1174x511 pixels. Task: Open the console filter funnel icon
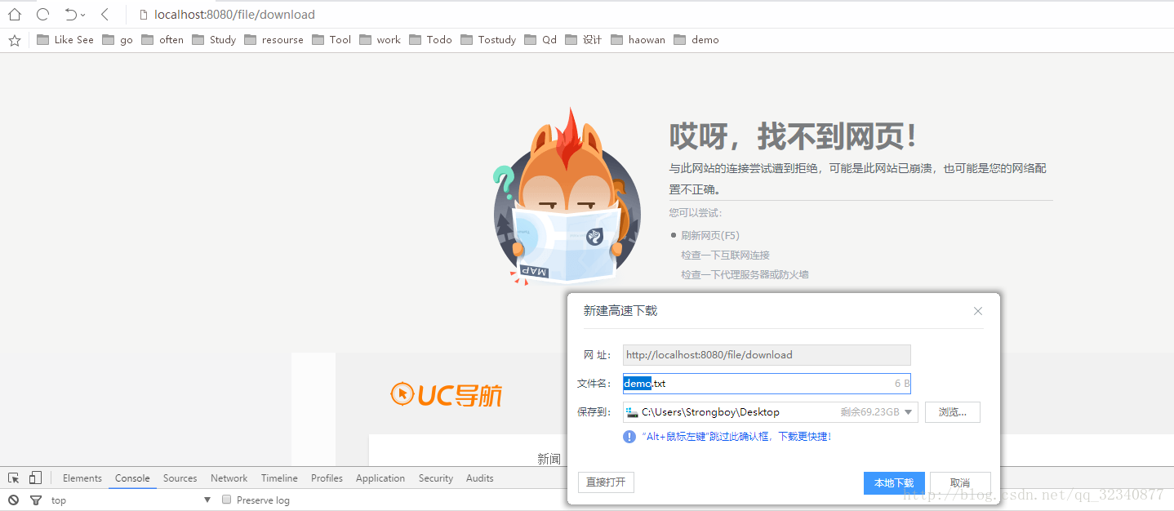click(x=34, y=499)
